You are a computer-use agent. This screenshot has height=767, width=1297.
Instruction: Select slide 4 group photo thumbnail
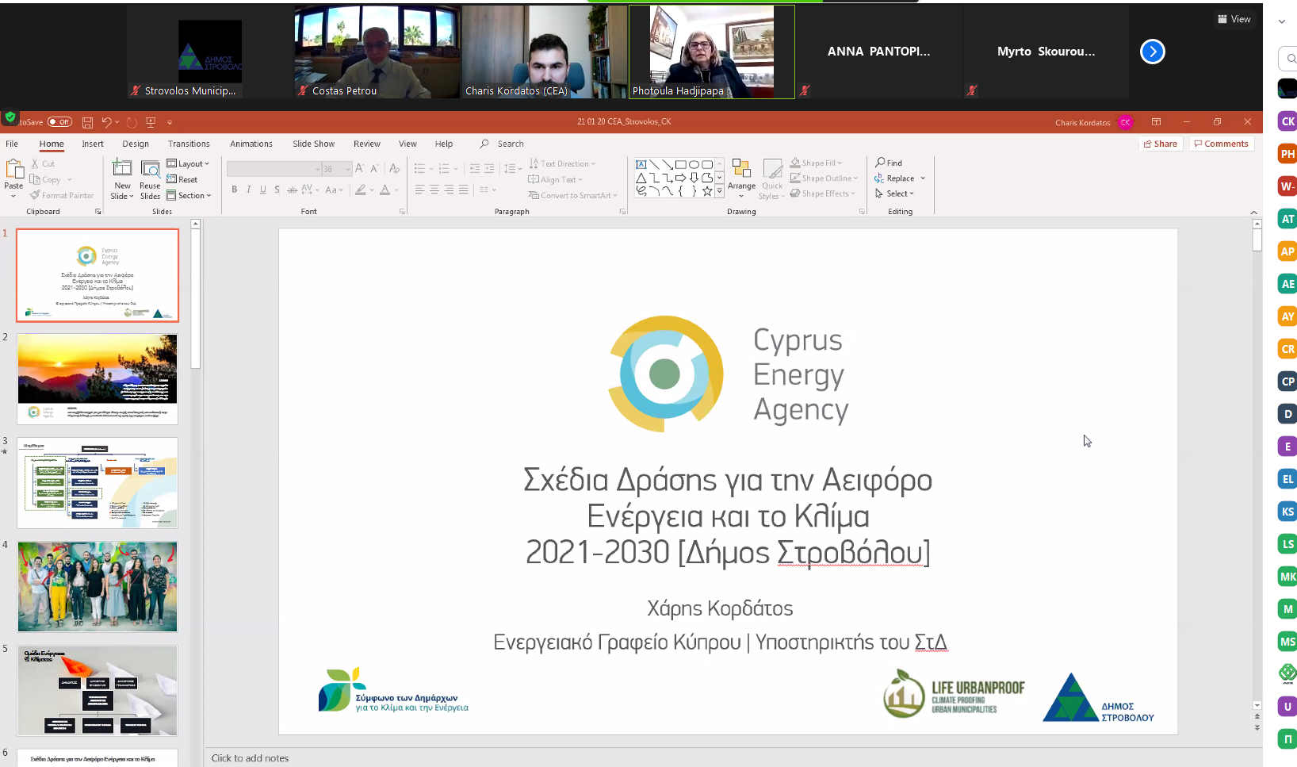click(x=98, y=586)
